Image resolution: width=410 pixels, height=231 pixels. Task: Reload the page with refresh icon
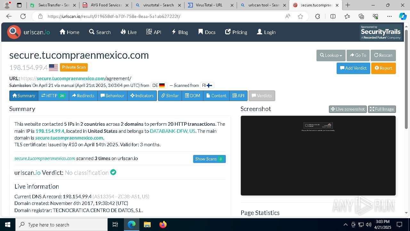[x=23, y=16]
